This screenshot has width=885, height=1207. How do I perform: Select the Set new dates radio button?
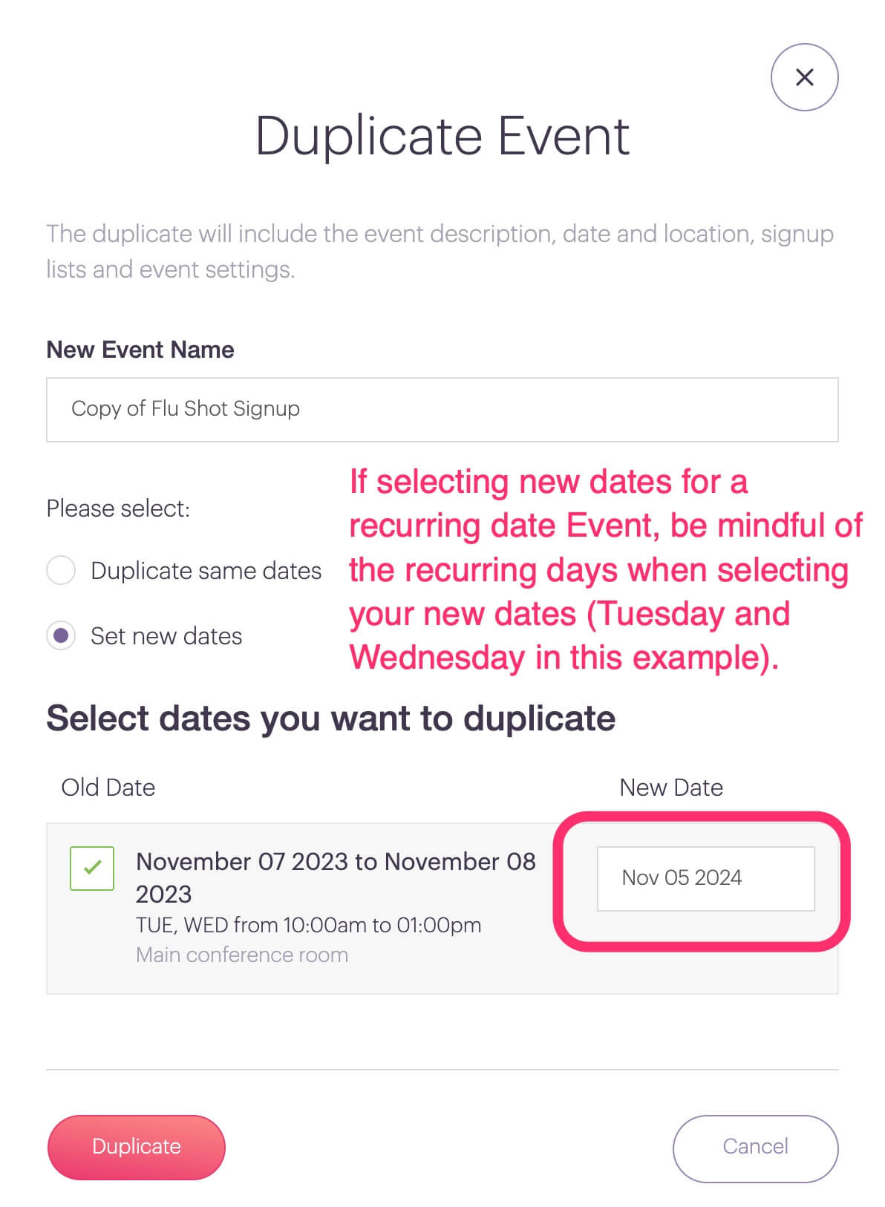61,636
